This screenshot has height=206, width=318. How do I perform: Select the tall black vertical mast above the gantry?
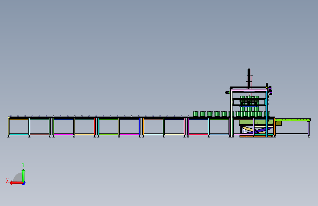[x=249, y=78]
